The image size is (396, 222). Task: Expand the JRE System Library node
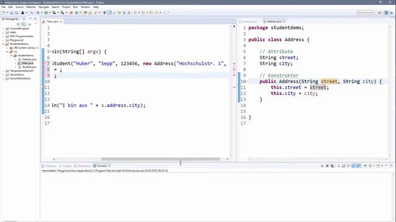[x=7, y=48]
